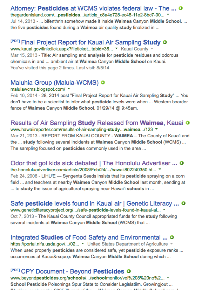Expand the chevron after United States Department of Agriculture

pos(171,244)
